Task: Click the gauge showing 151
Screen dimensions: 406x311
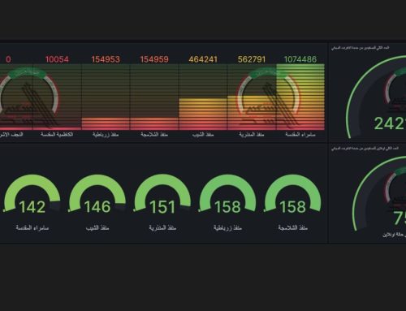Action: point(162,194)
